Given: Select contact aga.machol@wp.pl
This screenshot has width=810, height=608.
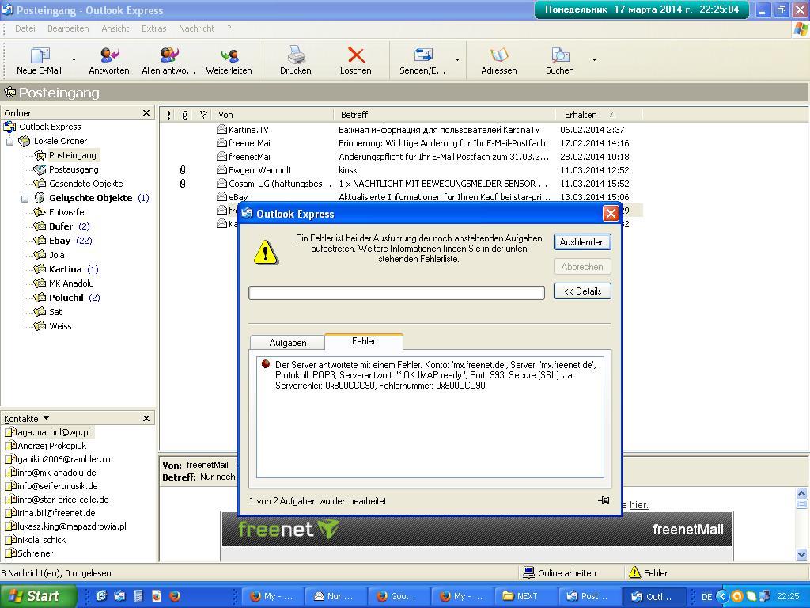Looking at the screenshot, I should coord(48,432).
